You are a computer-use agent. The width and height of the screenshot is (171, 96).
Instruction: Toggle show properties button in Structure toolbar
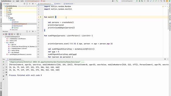click(9, 34)
